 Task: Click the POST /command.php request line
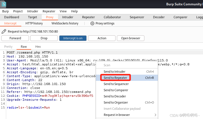32,52
